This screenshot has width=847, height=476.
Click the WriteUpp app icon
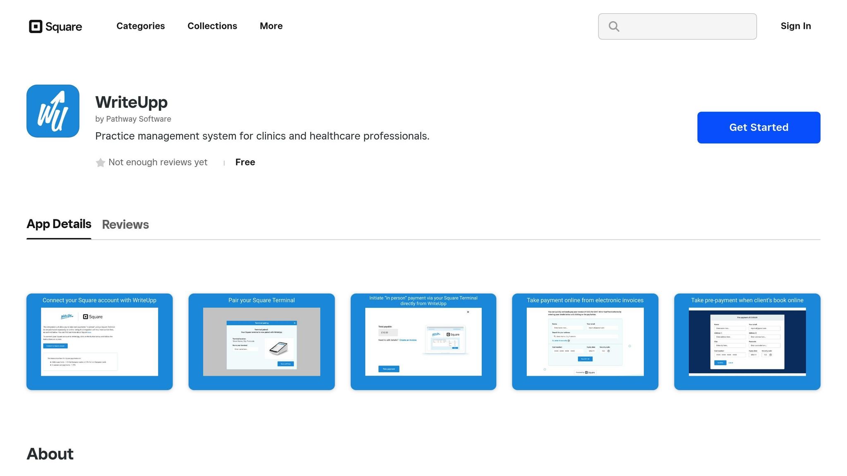pyautogui.click(x=53, y=111)
